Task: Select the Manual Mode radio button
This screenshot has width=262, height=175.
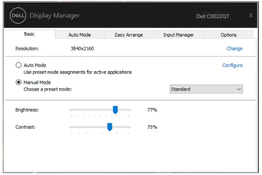Action: pos(19,82)
